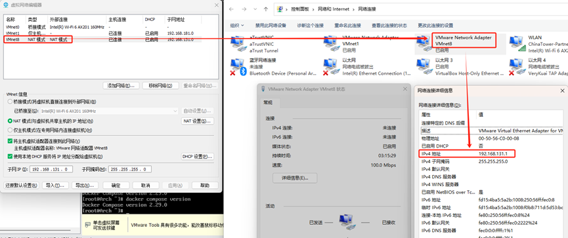Go forward in Explorer navigation

[x=244, y=9]
